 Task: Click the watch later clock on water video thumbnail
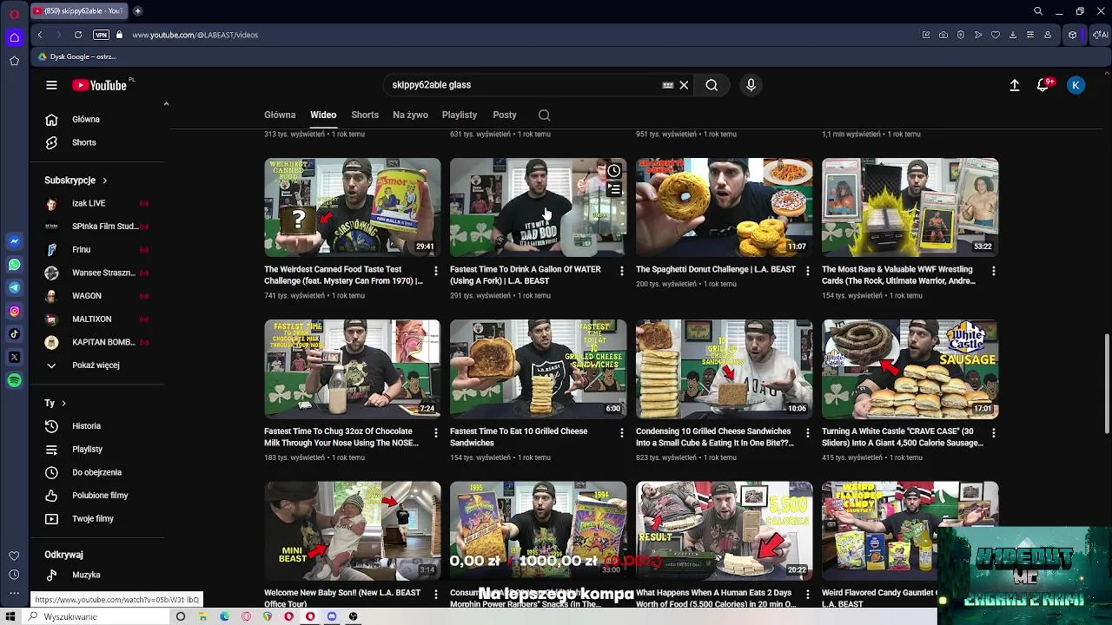click(x=613, y=170)
